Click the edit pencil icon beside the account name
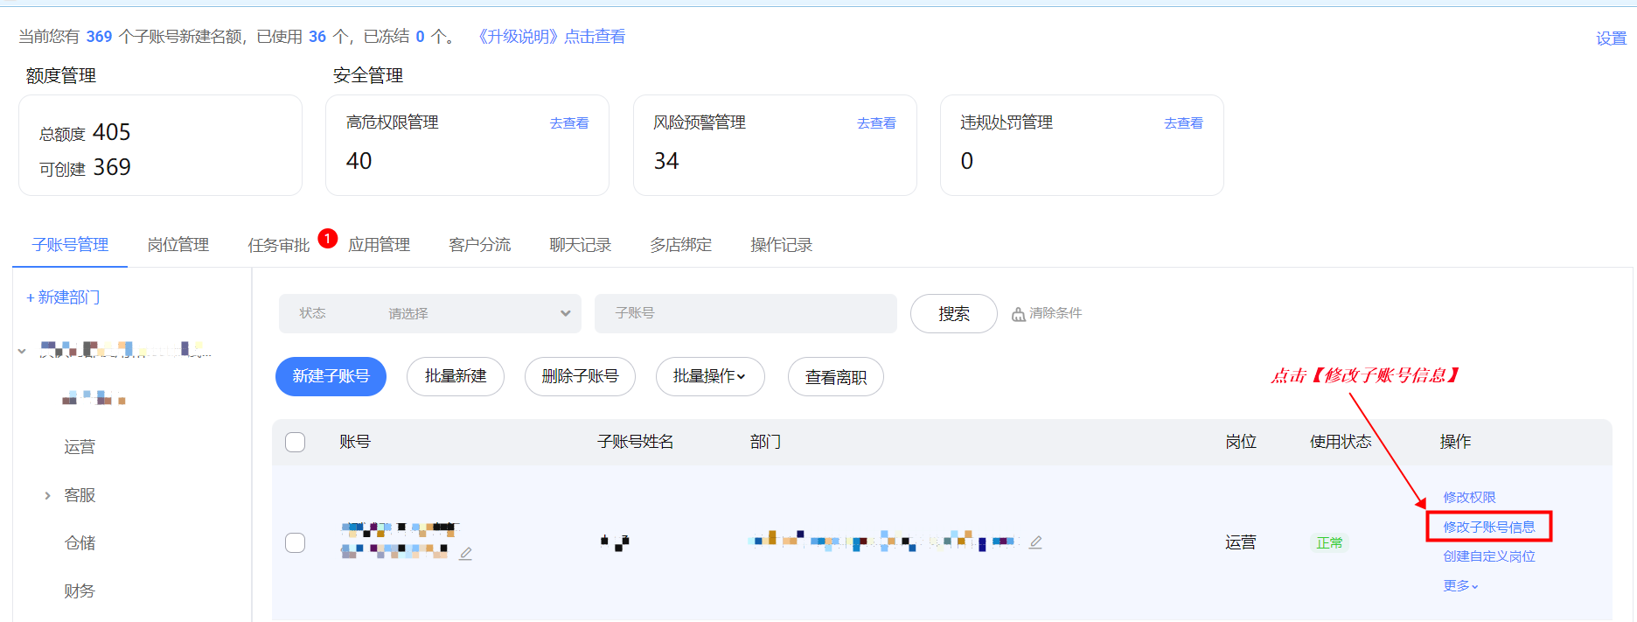Viewport: 1637px width, 622px height. tap(465, 554)
